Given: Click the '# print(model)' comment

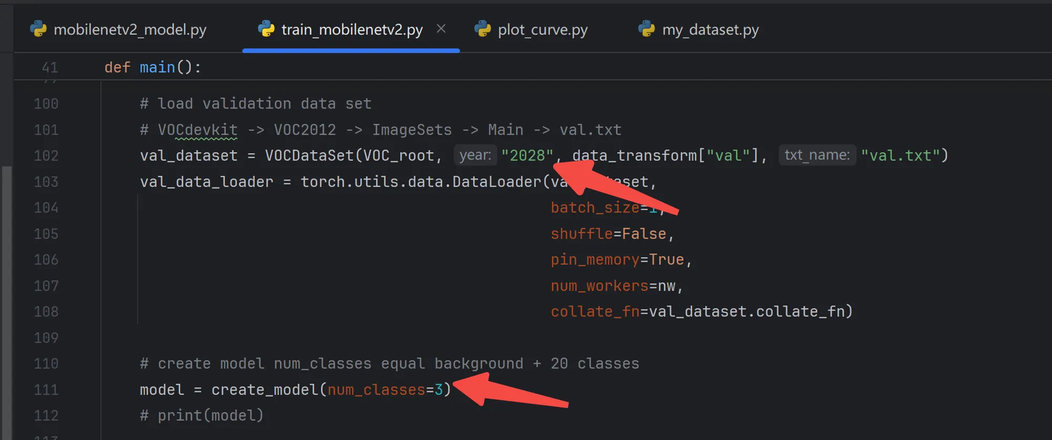Looking at the screenshot, I should click(x=202, y=416).
